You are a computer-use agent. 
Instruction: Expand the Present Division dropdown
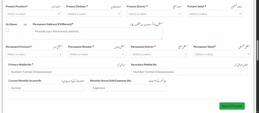tap(94, 14)
